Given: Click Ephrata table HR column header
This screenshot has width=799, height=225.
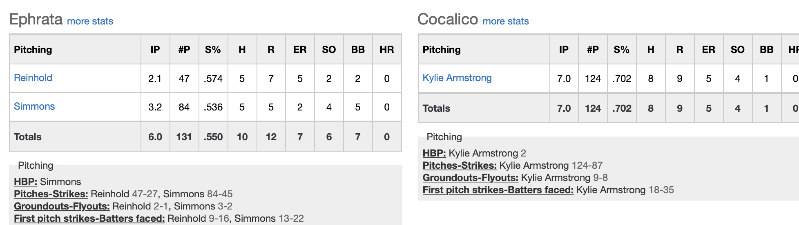Looking at the screenshot, I should coord(387,50).
